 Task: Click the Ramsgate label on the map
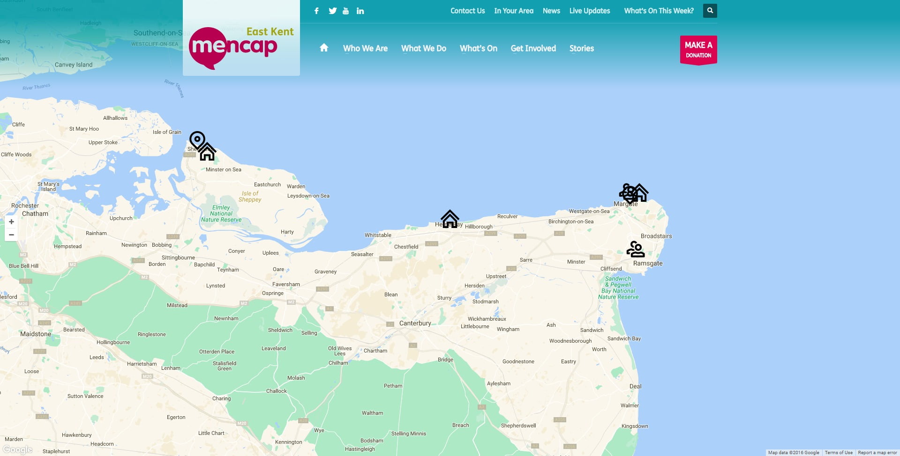click(648, 263)
